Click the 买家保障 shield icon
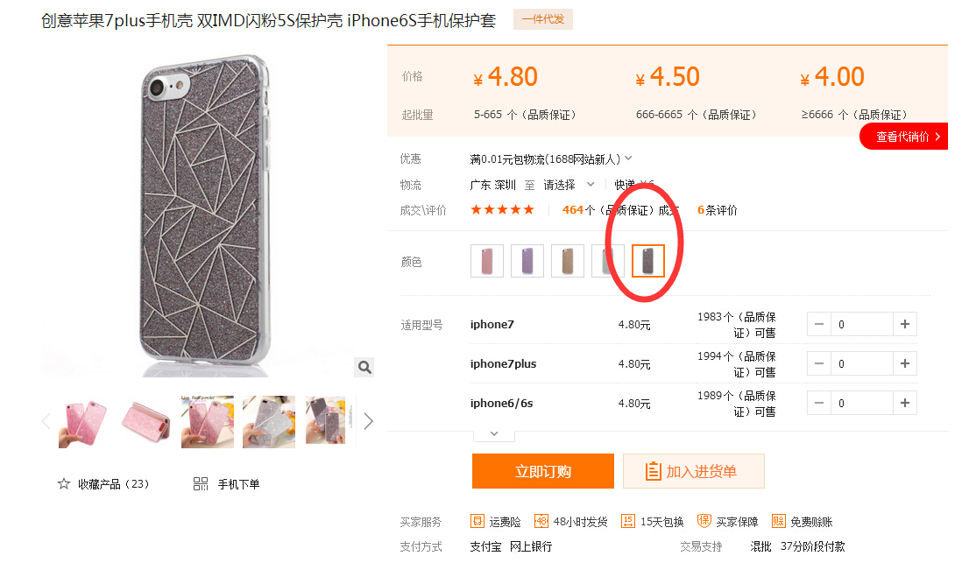 (x=704, y=522)
